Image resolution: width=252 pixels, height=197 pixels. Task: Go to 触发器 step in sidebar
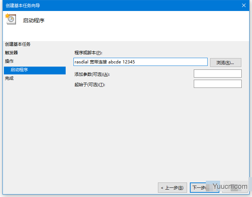coord(11,53)
